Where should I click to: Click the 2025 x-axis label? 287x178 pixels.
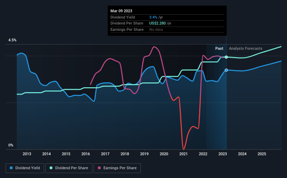(262, 154)
